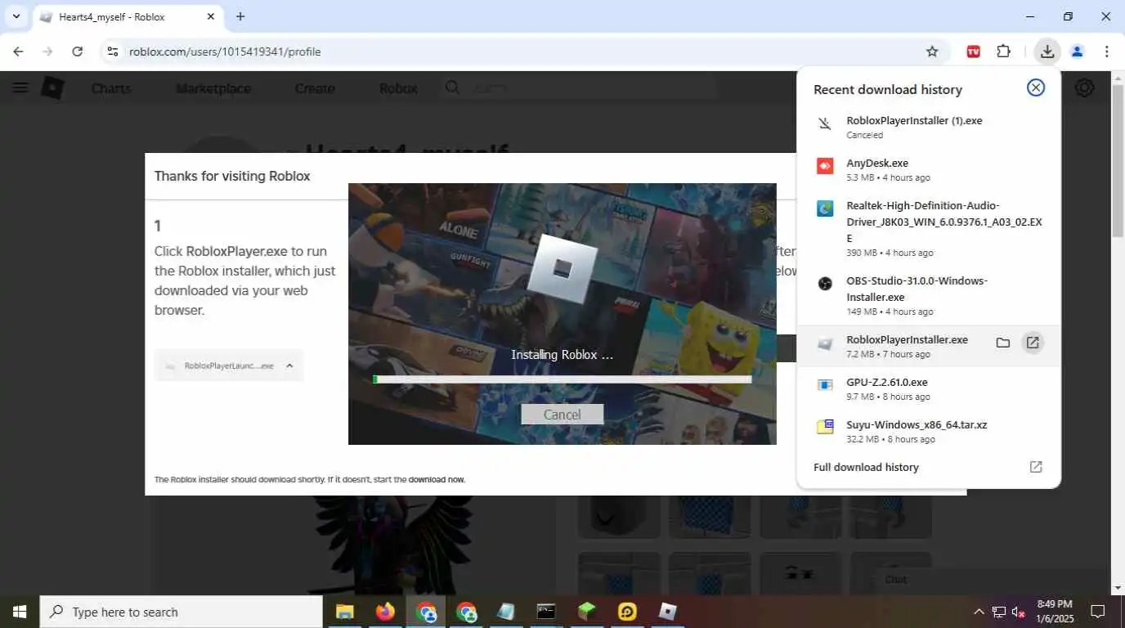Open RobloxPlayerInstaller.exe with the launch icon
Viewport: 1125px width, 628px height.
coord(1033,343)
